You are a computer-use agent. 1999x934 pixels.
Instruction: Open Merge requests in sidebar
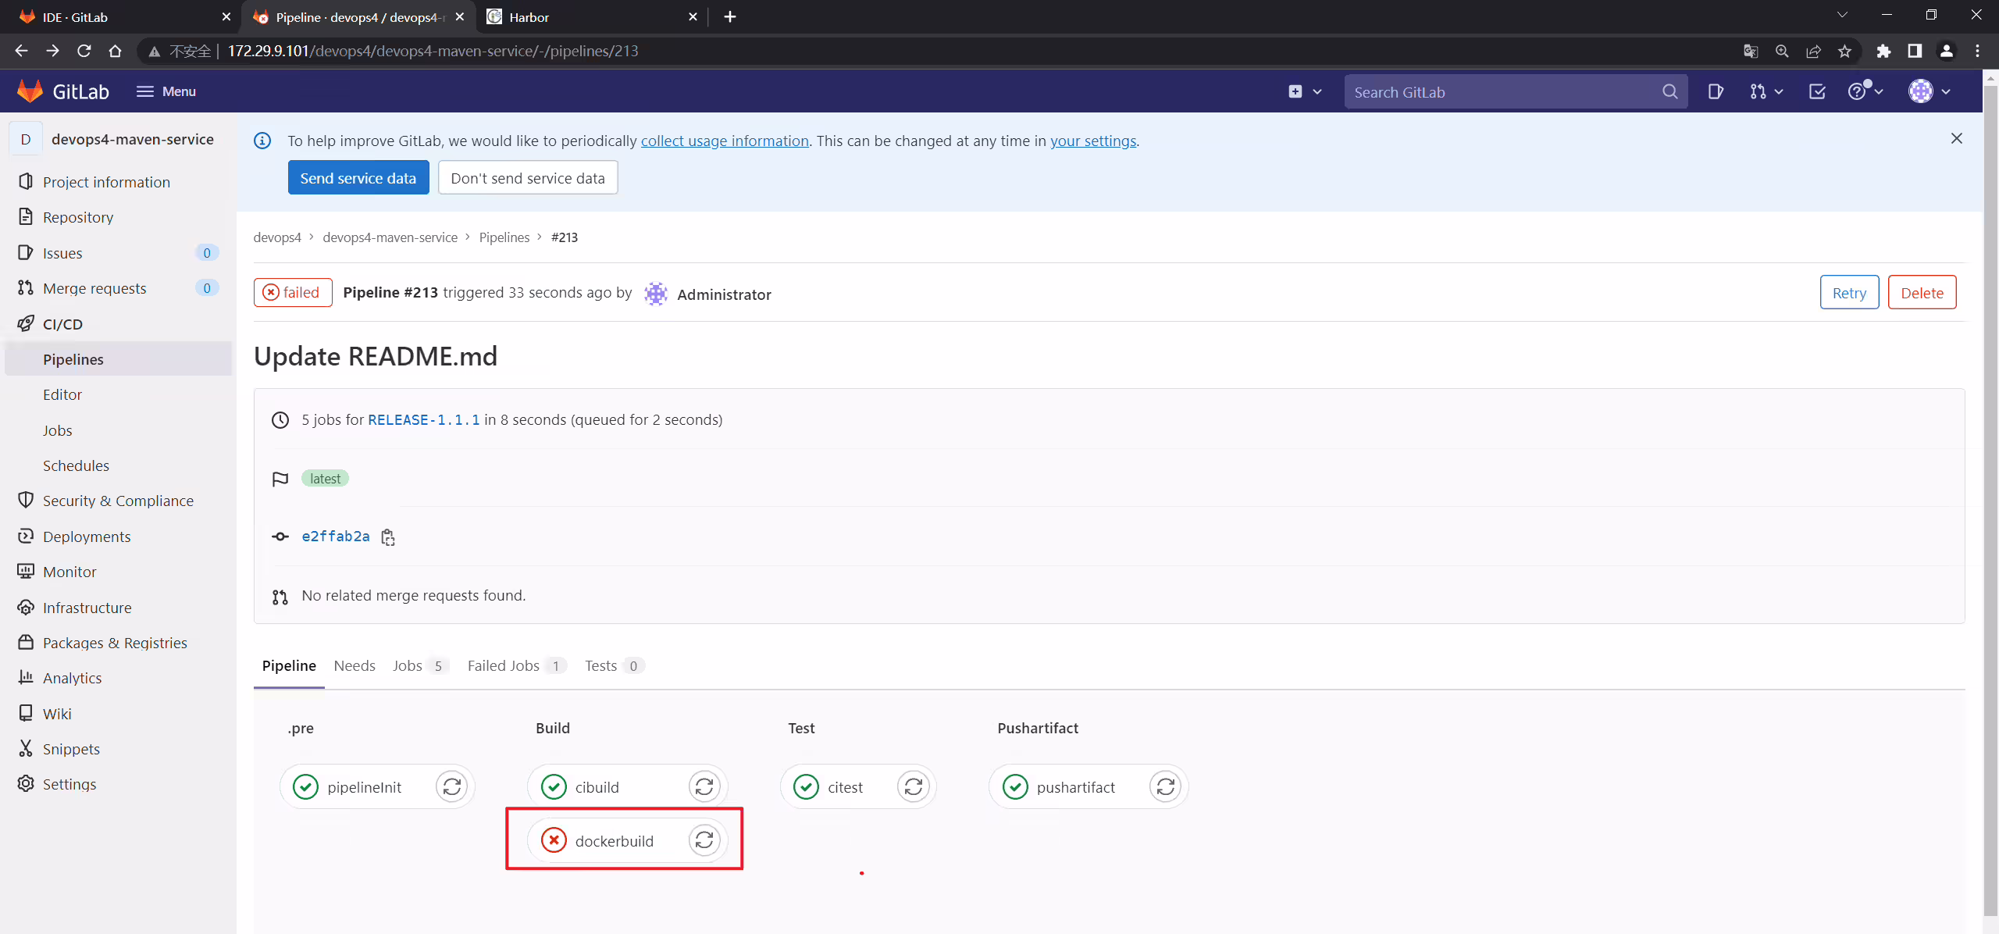click(118, 287)
